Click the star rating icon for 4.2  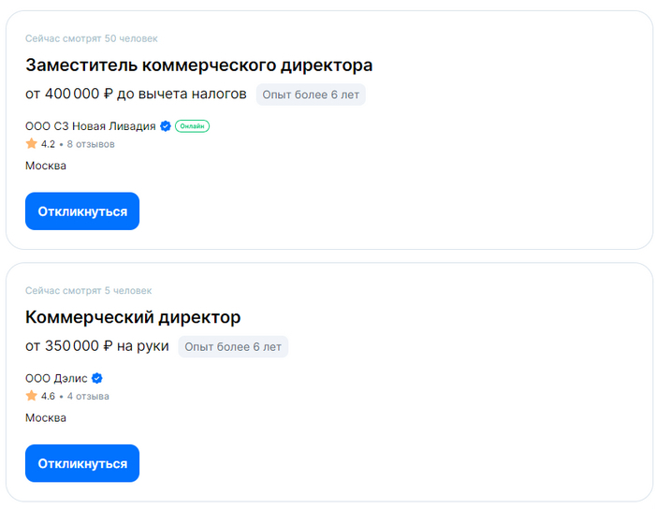[31, 144]
